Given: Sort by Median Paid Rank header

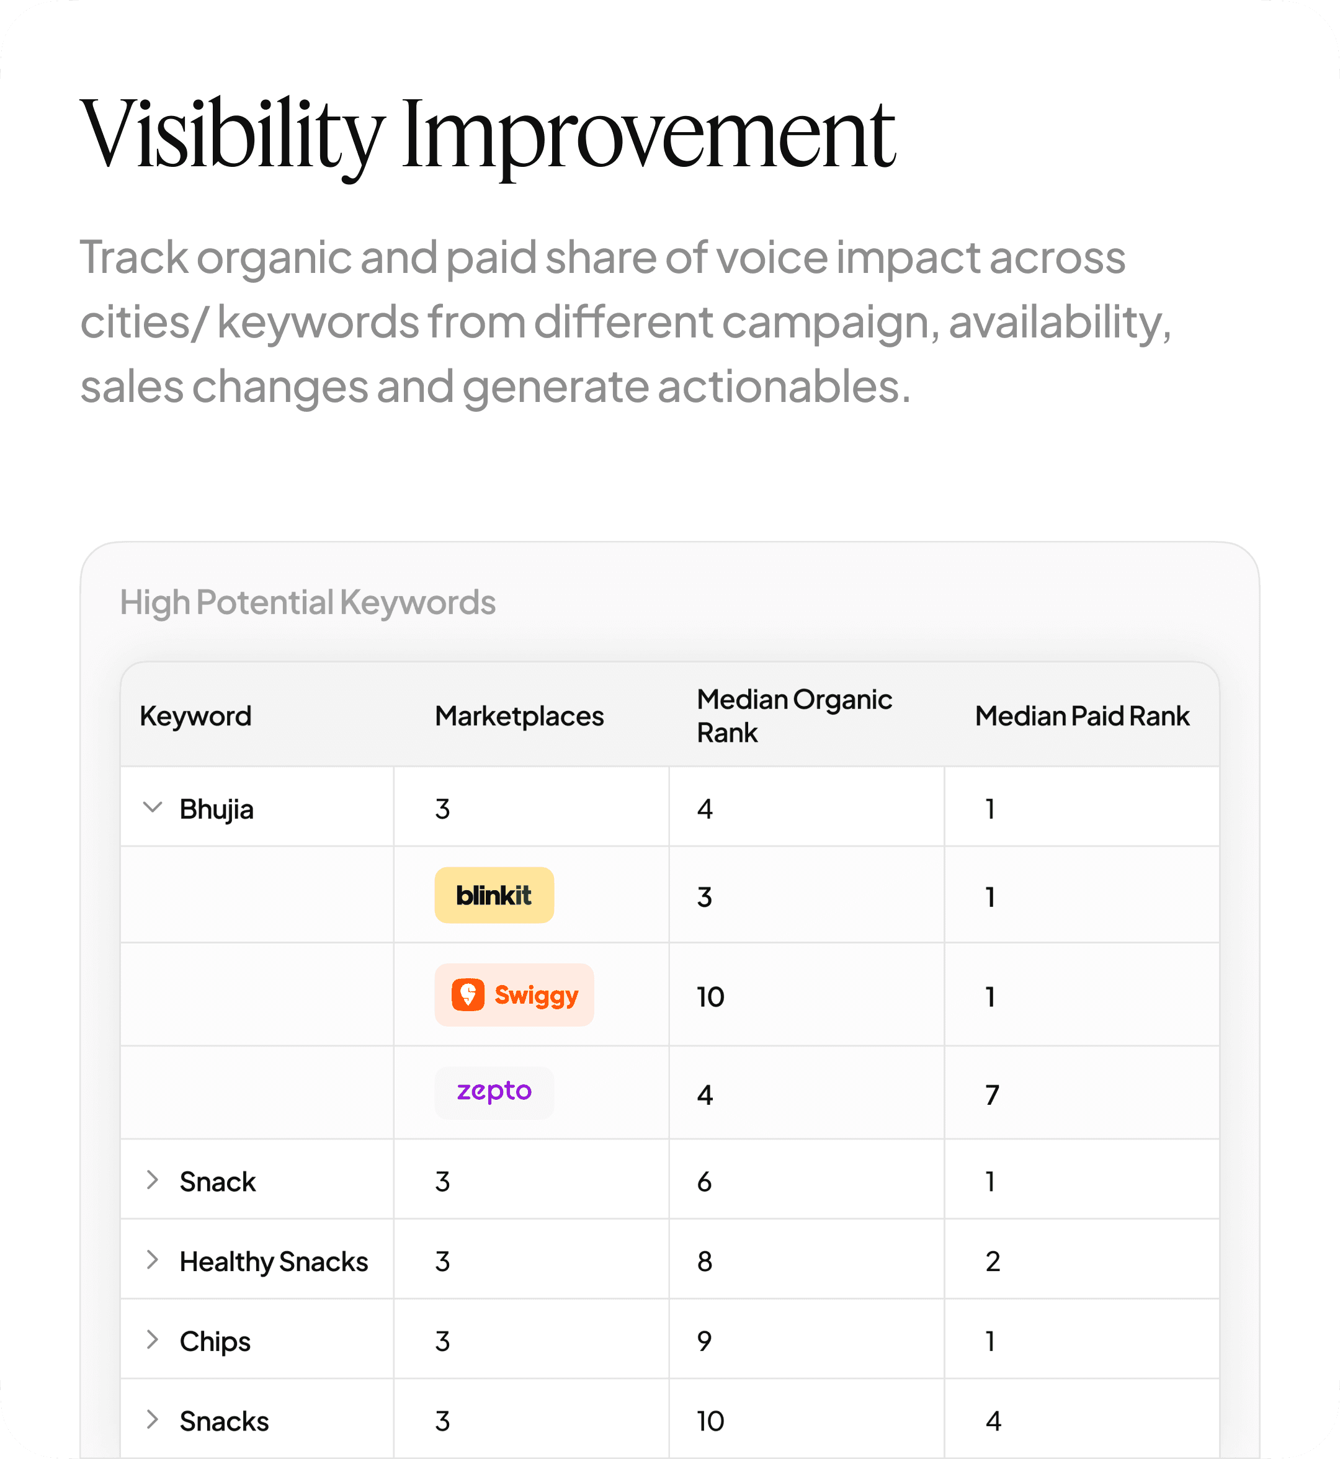Looking at the screenshot, I should [1082, 716].
